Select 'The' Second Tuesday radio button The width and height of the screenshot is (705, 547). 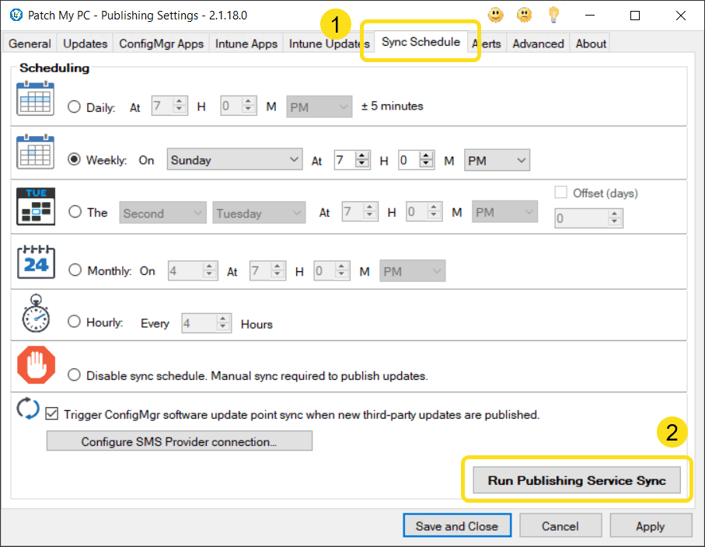point(75,211)
